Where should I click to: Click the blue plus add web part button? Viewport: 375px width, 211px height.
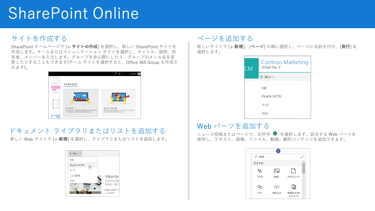278,151
